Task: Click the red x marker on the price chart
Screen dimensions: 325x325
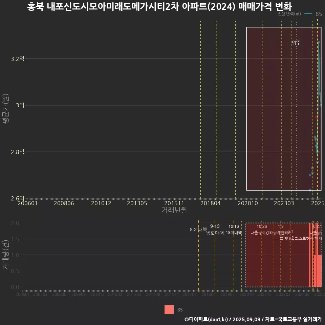Action: pyautogui.click(x=316, y=117)
